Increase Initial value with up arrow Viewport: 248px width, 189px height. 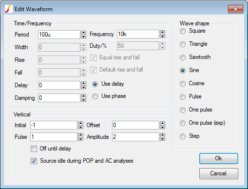coord(80,123)
